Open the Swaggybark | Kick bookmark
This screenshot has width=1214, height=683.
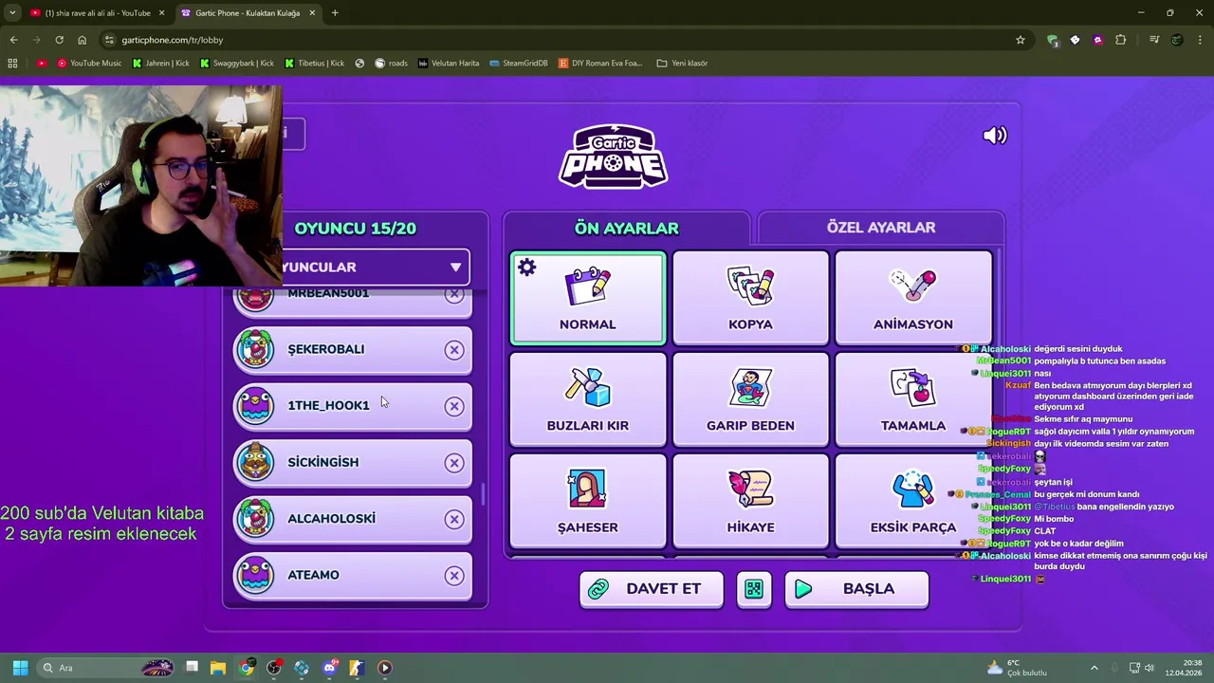click(x=236, y=64)
